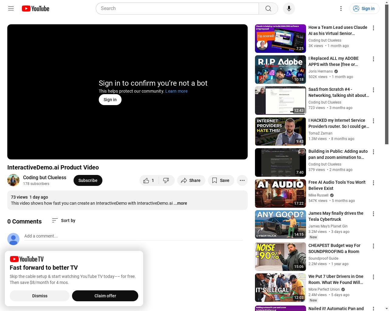Screen dimensions: 389x311
Task: Click Sign in at top right
Action: pos(364,9)
